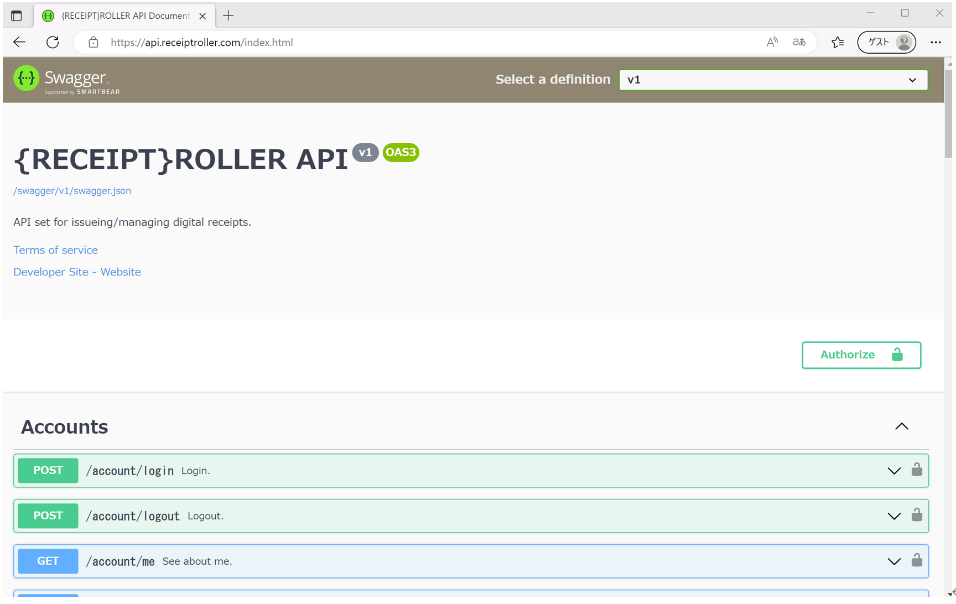Click the lock icon on /account/me row
This screenshot has width=956, height=604.
[917, 560]
